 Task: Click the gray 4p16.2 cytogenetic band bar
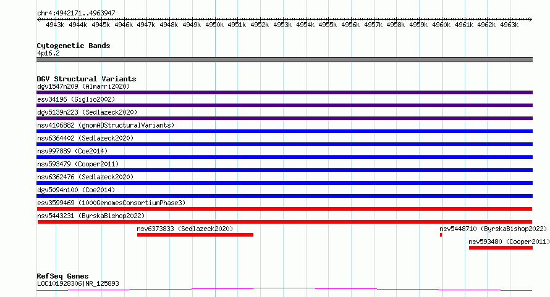click(284, 60)
